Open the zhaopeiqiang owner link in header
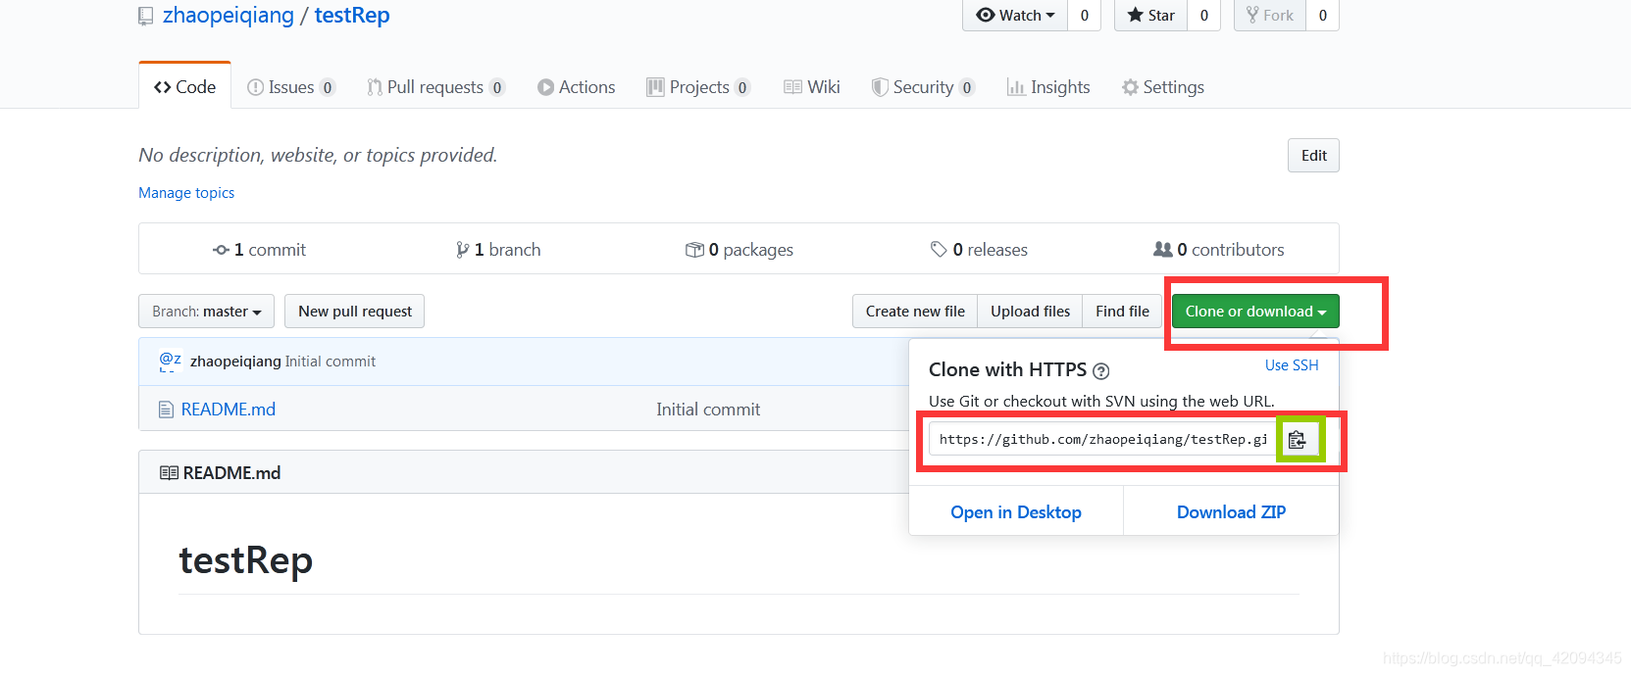Screen dimensions: 1631x676 click(229, 16)
